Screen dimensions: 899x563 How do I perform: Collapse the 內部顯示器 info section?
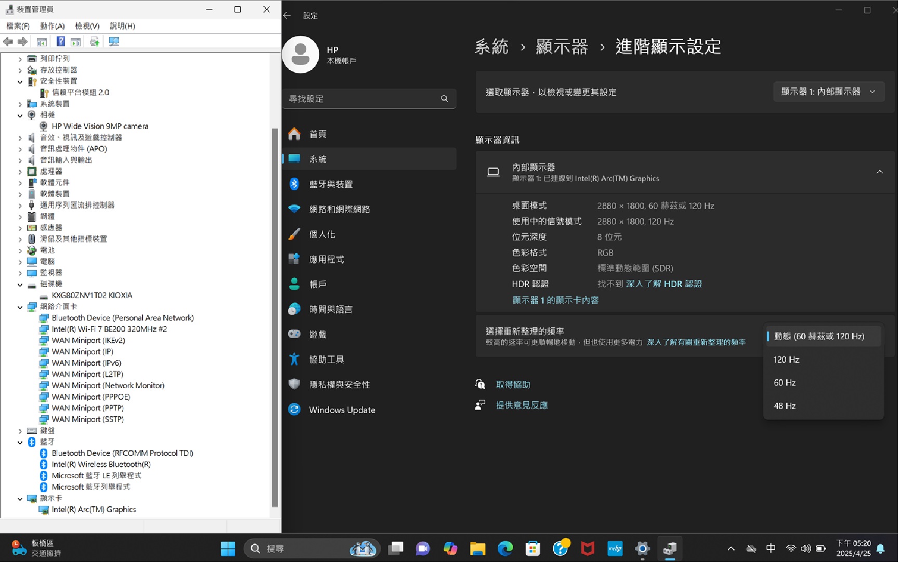pos(880,172)
